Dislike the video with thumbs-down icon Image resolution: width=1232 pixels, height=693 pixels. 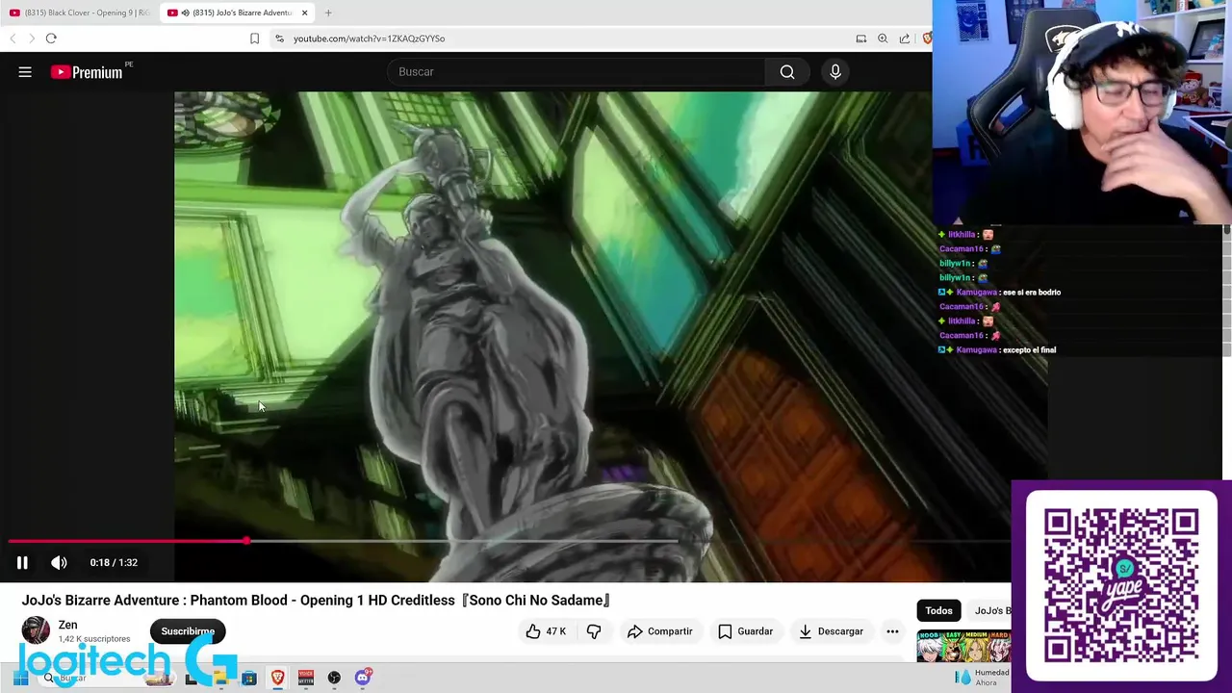pos(594,631)
